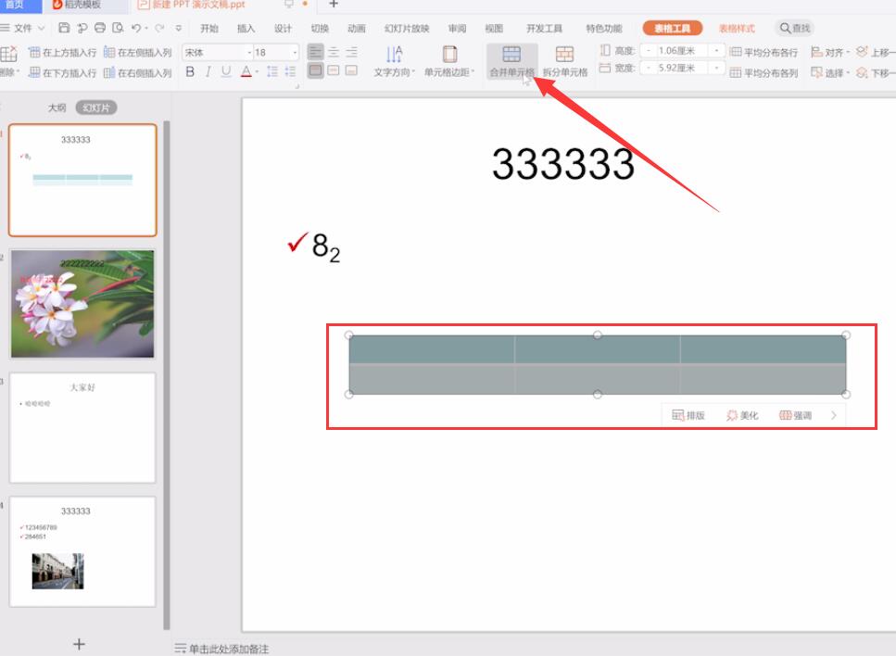Click the 幻灯片 slides view pill
Viewport: 896px width, 656px height.
coord(96,107)
